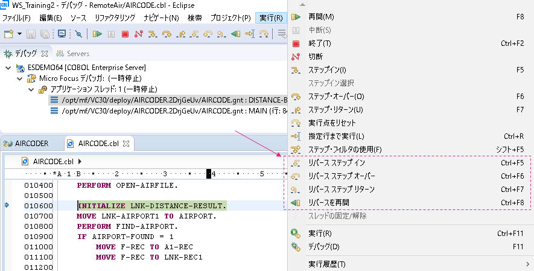The width and height of the screenshot is (534, 271).
Task: Click the green Resume icon in the toolbar
Action: tap(97, 34)
